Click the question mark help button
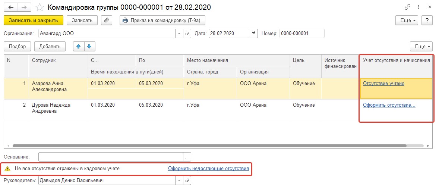Image resolution: width=439 pixels, height=185 pixels. (x=427, y=20)
